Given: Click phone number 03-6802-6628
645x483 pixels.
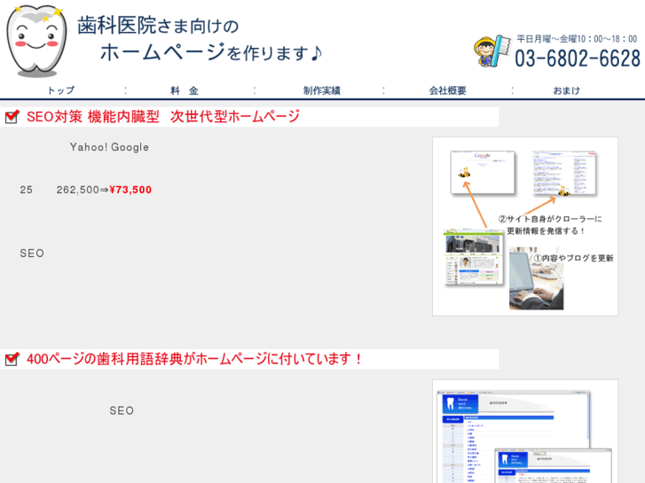Looking at the screenshot, I should tap(578, 58).
